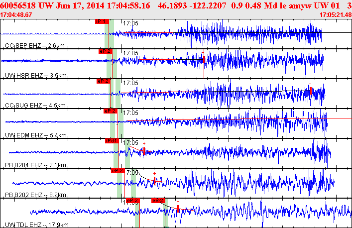Screen dimensions: 352x228
Task: Click the UW HSR EHZ -- 3.5km station label
Action: 36,76
